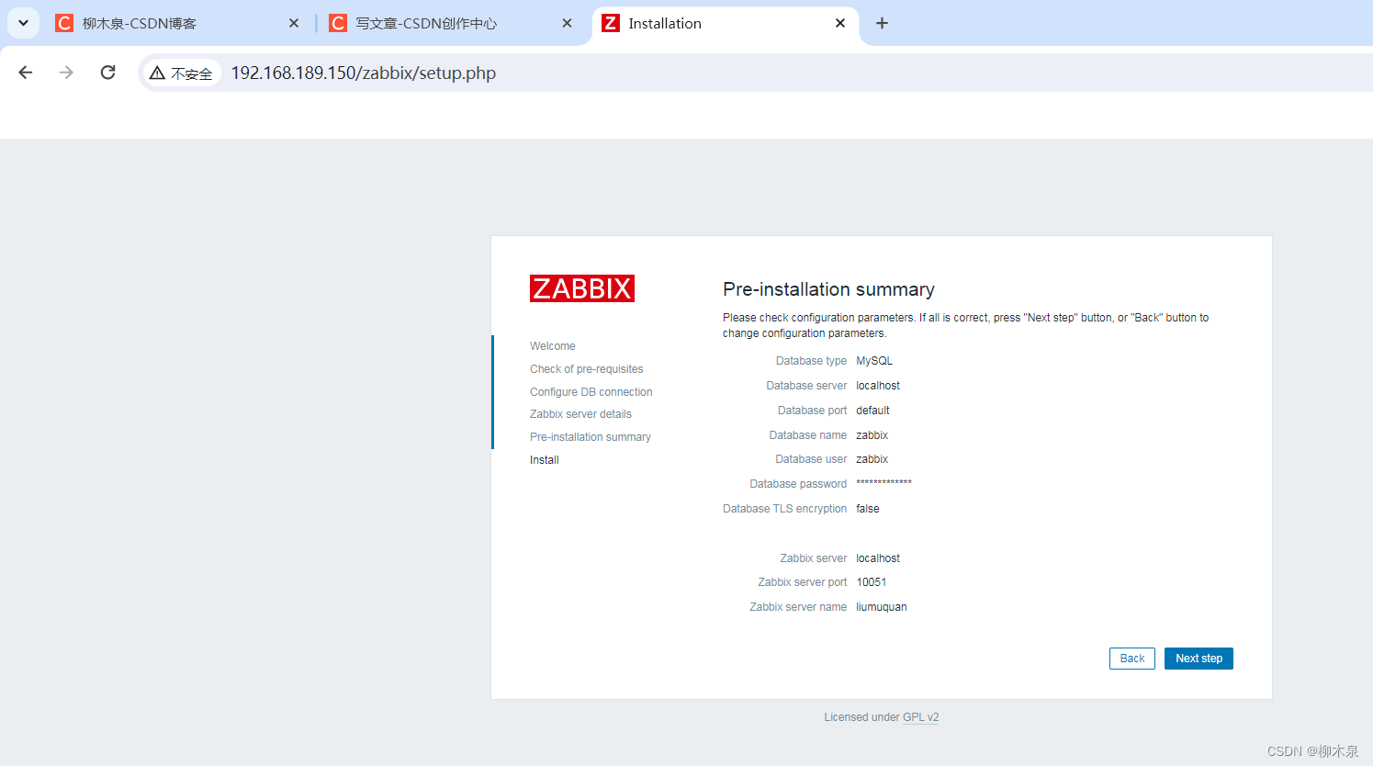The image size is (1373, 766).
Task: Click the Database password label
Action: pyautogui.click(x=798, y=484)
